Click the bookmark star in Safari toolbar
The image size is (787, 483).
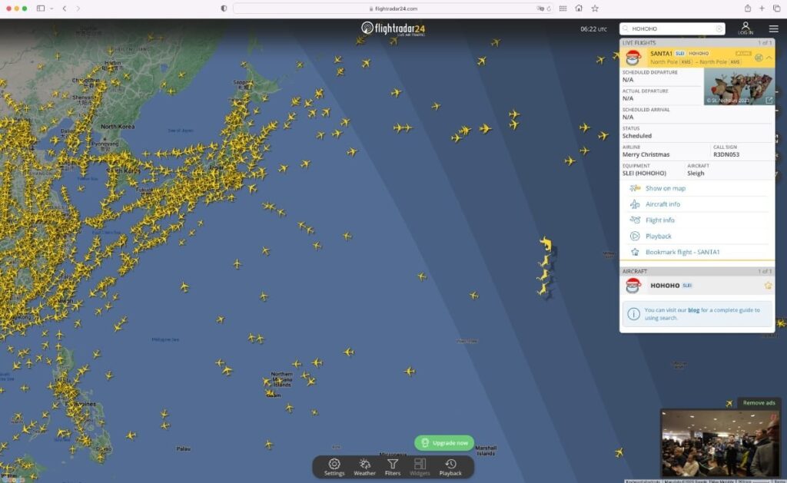595,8
